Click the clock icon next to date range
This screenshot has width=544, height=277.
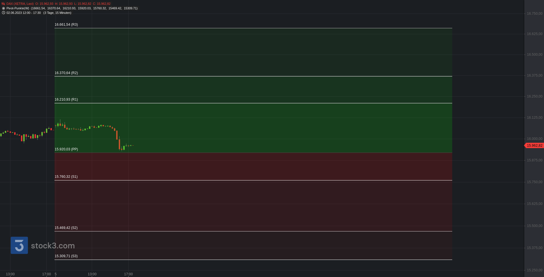tap(3, 13)
